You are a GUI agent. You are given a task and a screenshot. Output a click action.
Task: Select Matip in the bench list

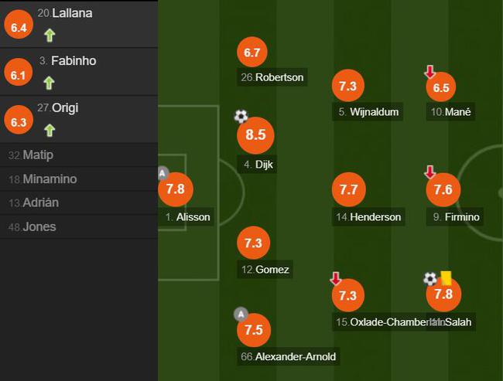(79, 155)
